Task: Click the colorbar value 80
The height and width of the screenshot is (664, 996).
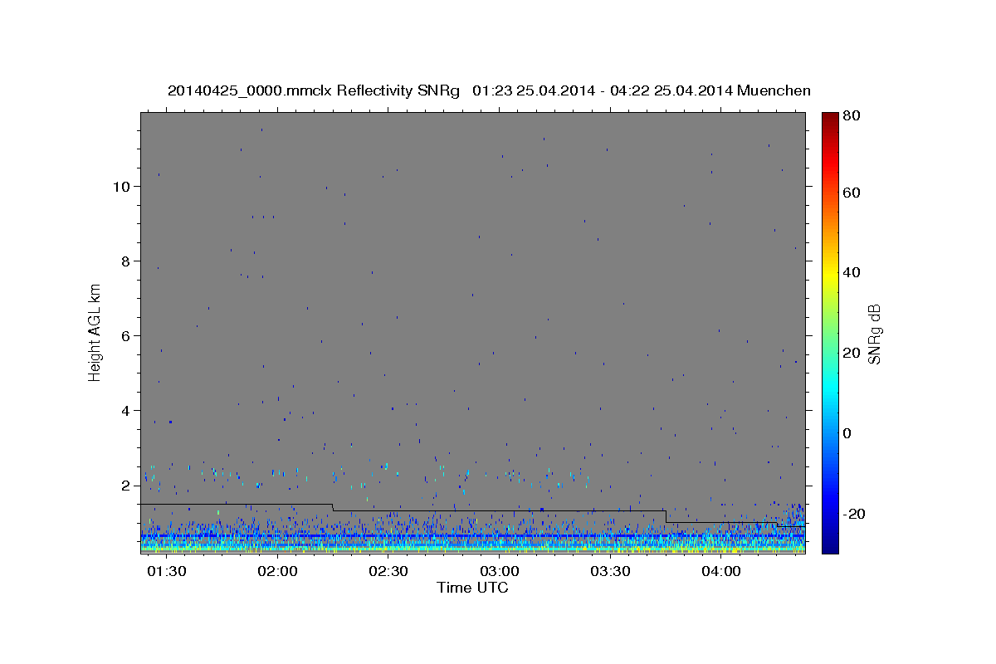Action: [x=852, y=117]
